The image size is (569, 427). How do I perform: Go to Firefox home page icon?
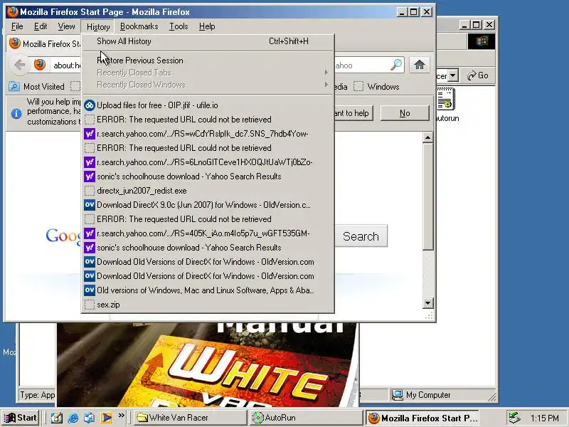click(420, 65)
